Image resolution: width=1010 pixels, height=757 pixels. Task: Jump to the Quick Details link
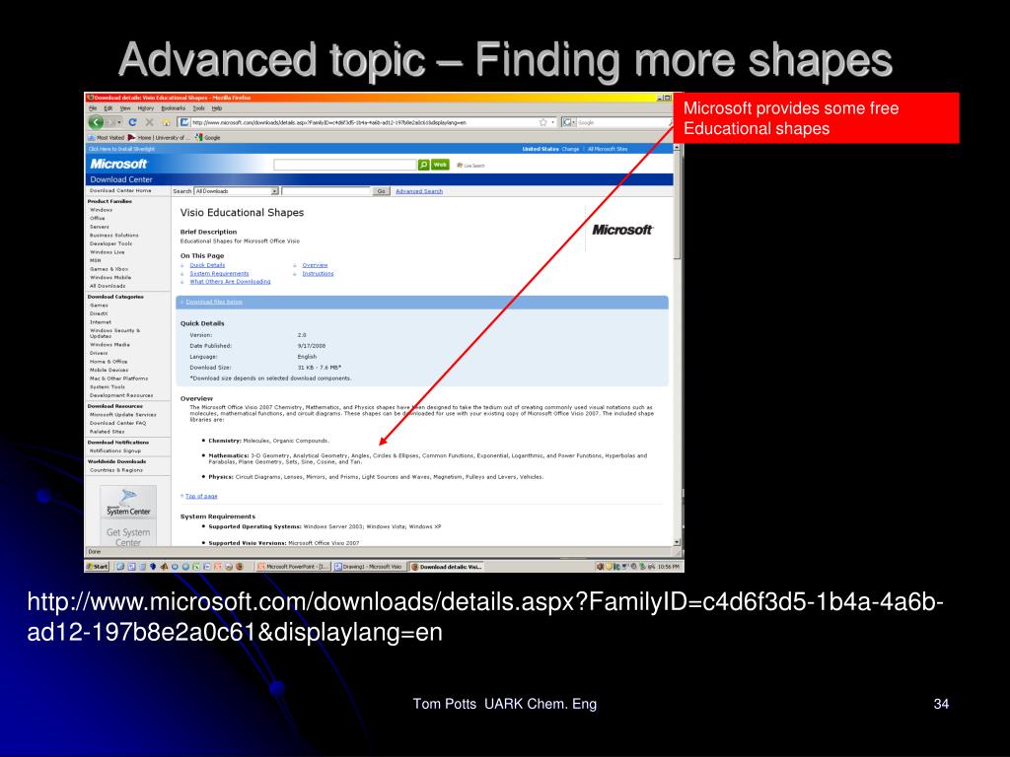[207, 265]
